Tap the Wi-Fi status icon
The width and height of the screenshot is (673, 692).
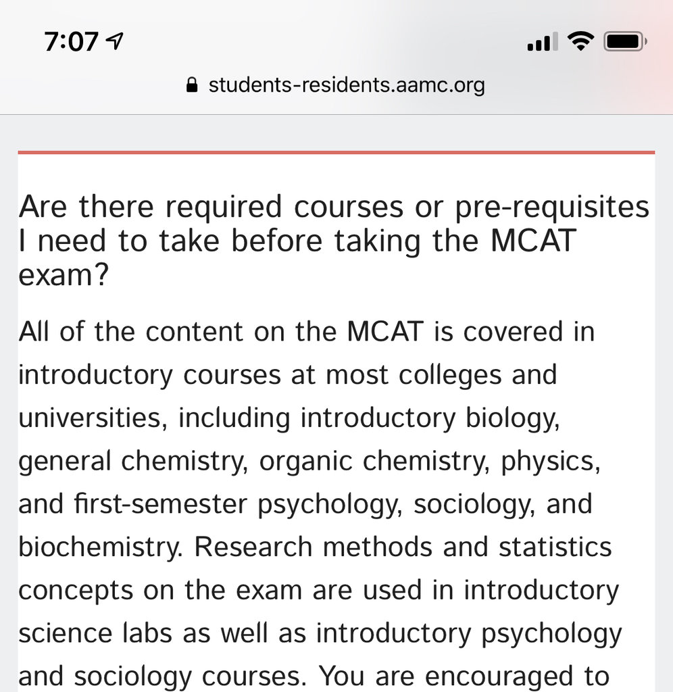(x=578, y=42)
